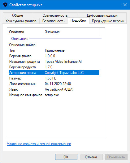The image size is (130, 163).
Task: Confirm with the OK button
Action: click(66, 157)
